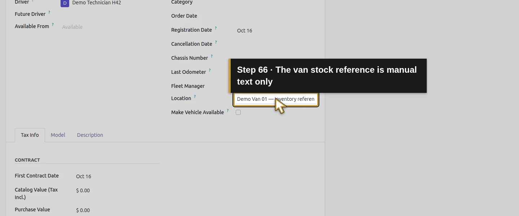Click the Driver avatar icon with letter D

click(65, 3)
